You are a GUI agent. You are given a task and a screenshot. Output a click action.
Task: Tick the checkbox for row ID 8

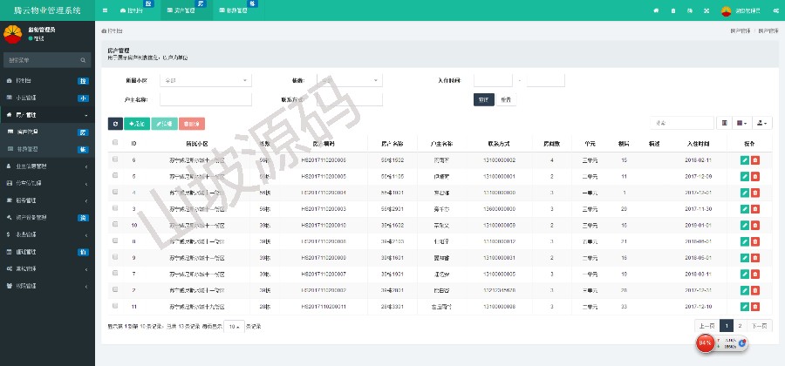[115, 241]
